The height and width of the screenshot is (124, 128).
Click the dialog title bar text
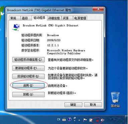tap(39, 10)
